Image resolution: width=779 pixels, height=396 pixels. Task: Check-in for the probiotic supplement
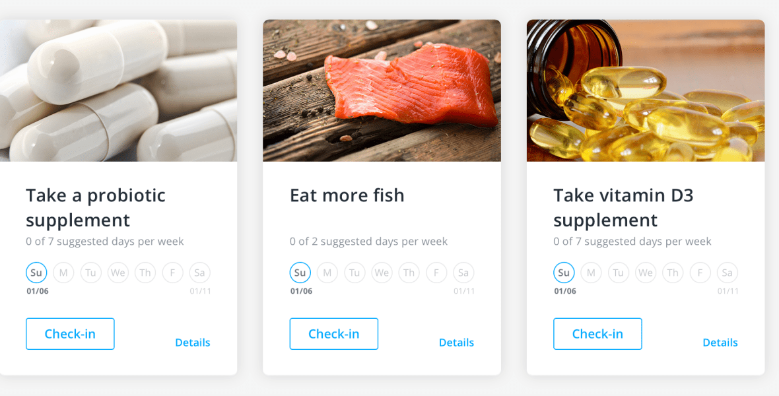click(x=70, y=334)
